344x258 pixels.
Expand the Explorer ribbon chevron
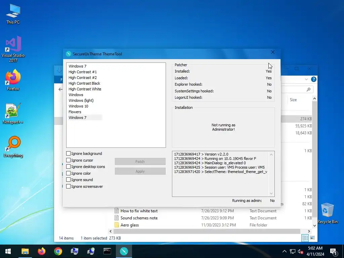(306, 79)
